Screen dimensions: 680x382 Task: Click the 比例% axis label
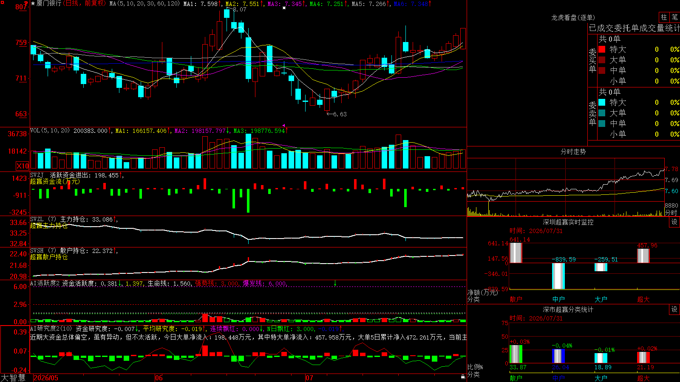pos(475,367)
